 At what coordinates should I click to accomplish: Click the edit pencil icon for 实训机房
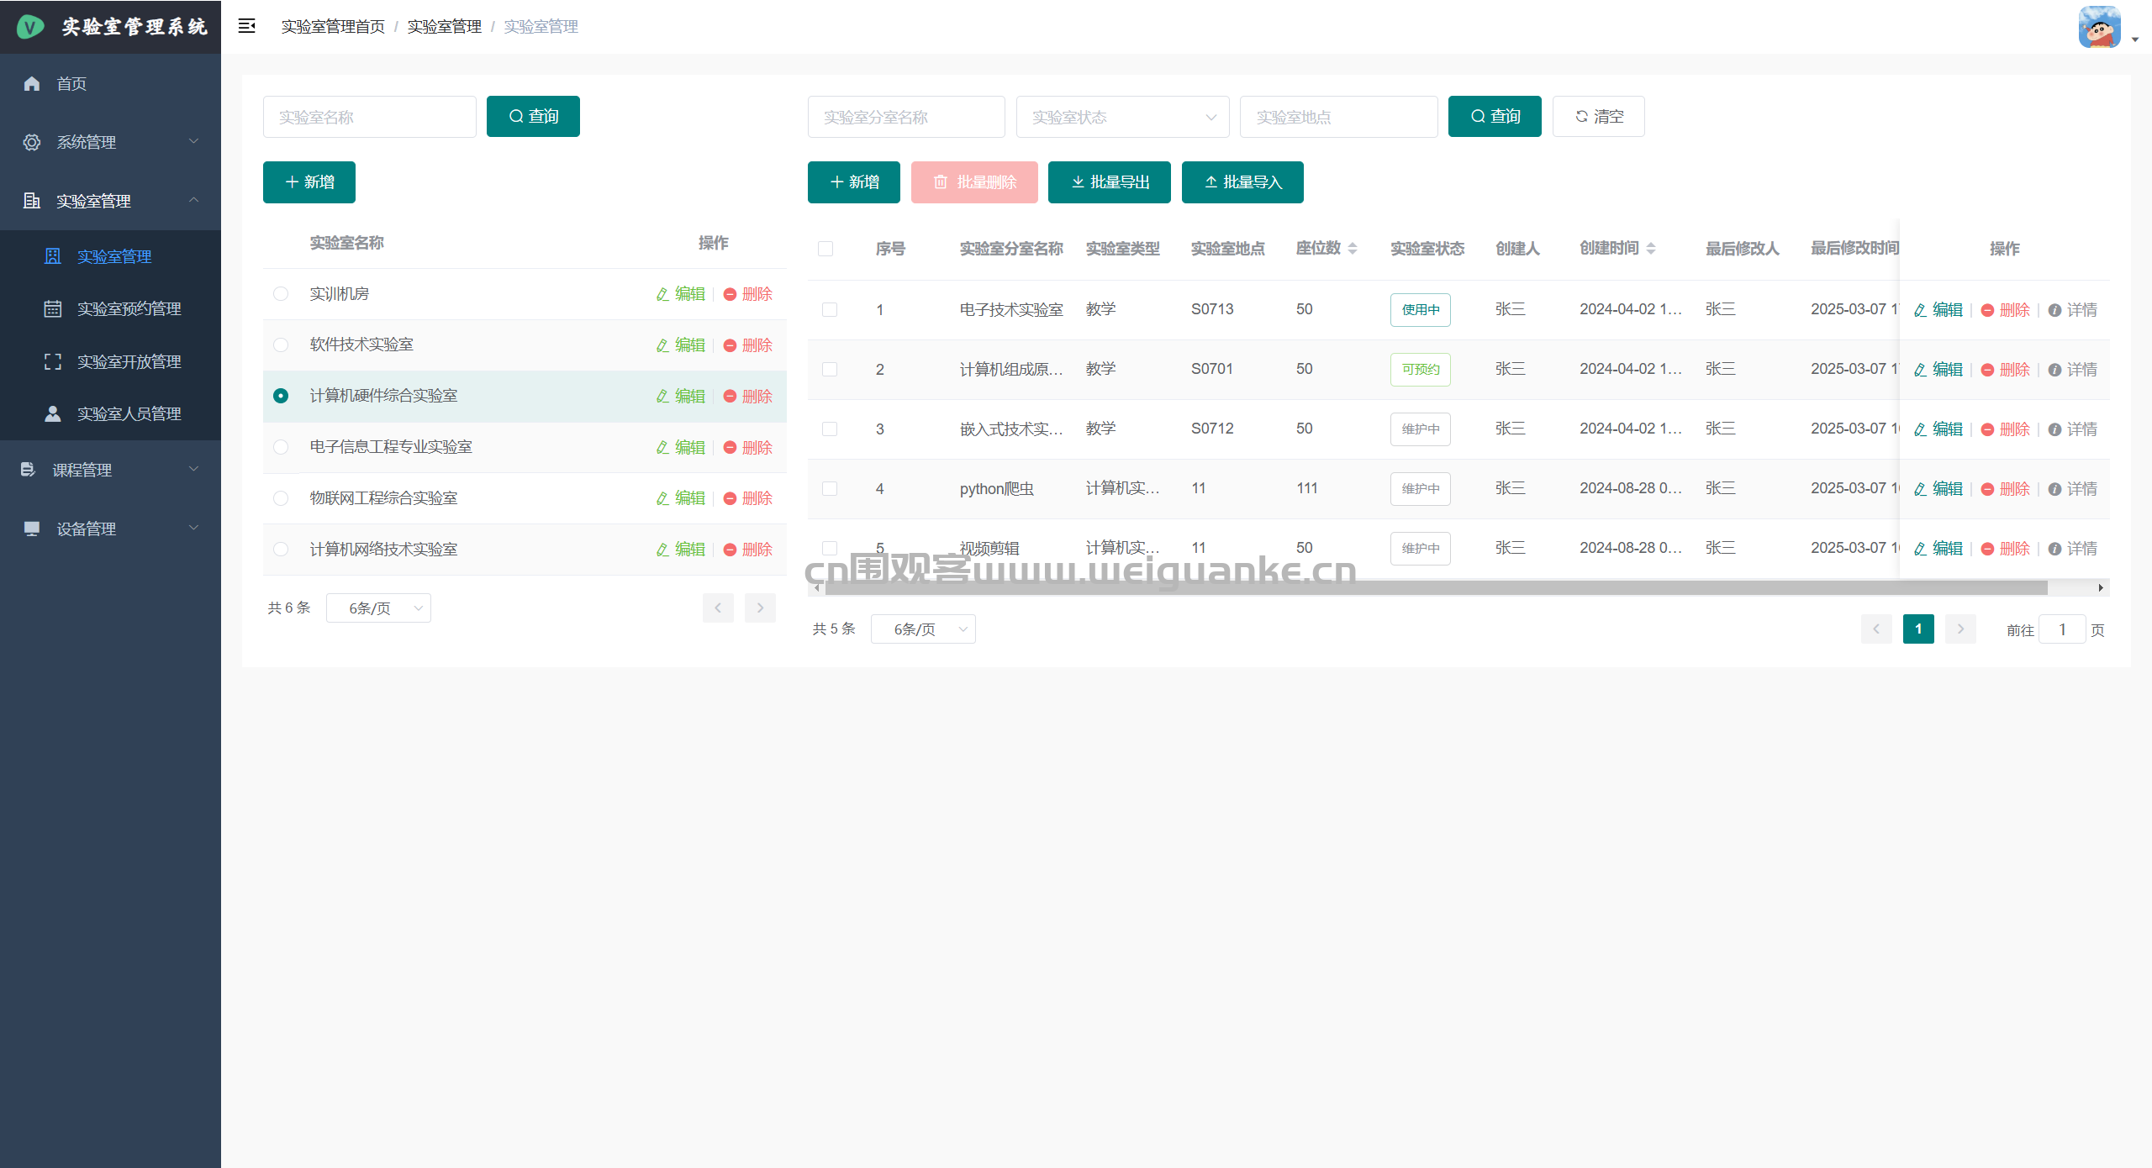[662, 294]
